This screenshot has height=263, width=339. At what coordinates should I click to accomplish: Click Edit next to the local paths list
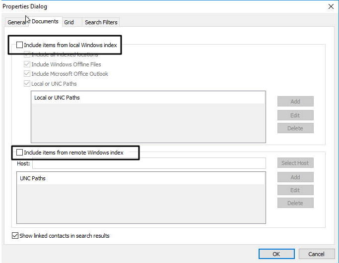coord(295,115)
